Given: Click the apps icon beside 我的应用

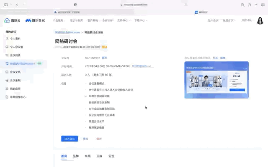Looking at the screenshot, I should coord(7,89).
